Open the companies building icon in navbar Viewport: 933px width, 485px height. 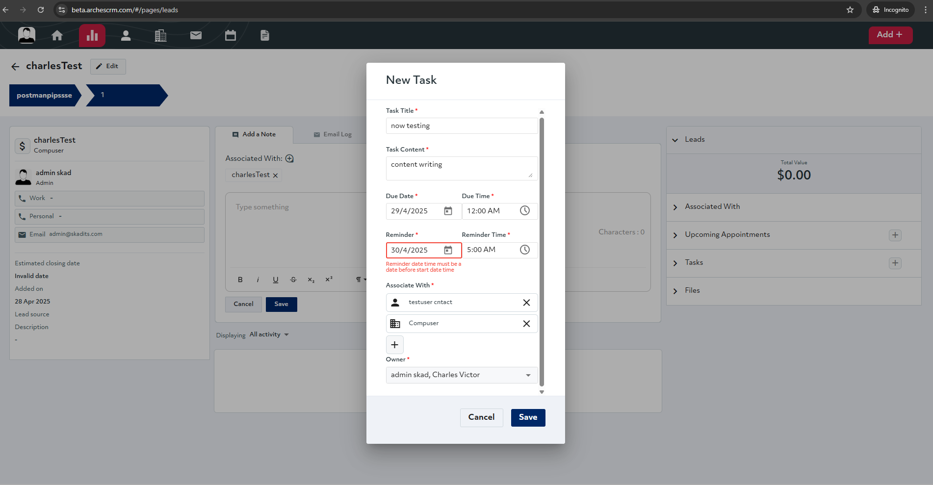pos(160,35)
